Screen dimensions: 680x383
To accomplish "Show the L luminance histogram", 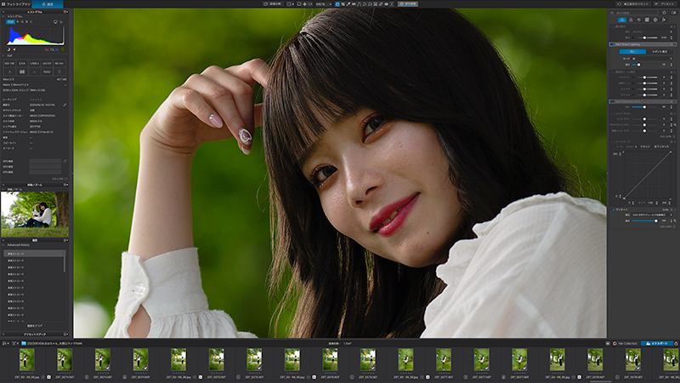I will point(31,22).
